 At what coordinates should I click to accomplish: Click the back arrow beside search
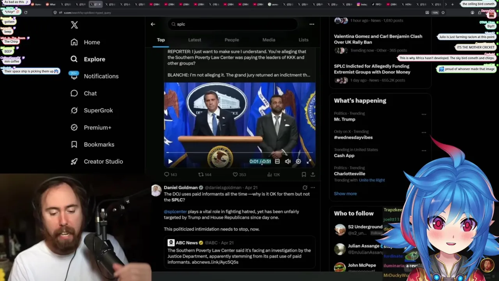[x=153, y=24]
